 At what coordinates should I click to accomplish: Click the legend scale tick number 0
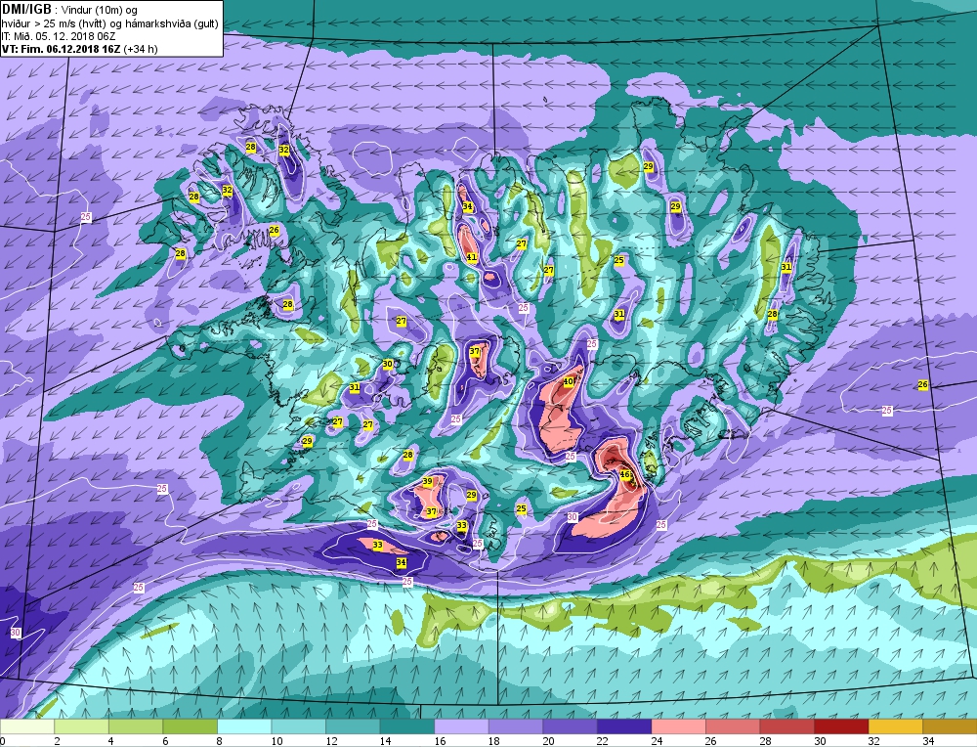click(x=4, y=741)
